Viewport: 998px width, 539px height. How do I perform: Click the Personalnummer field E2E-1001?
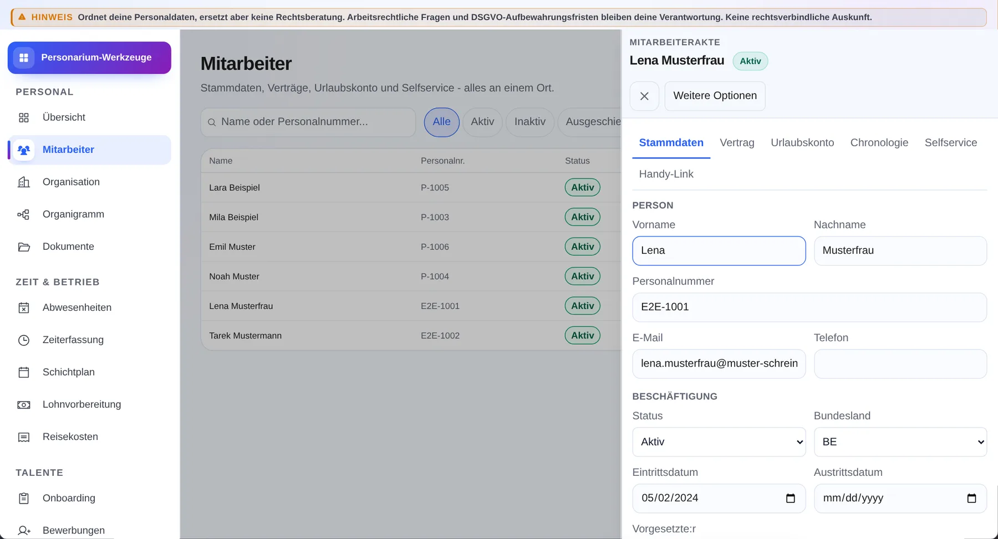click(x=809, y=307)
